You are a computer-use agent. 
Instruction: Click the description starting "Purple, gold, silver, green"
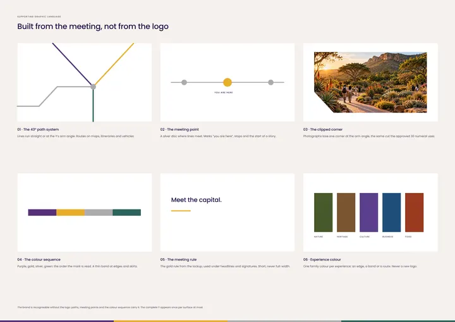(78, 266)
